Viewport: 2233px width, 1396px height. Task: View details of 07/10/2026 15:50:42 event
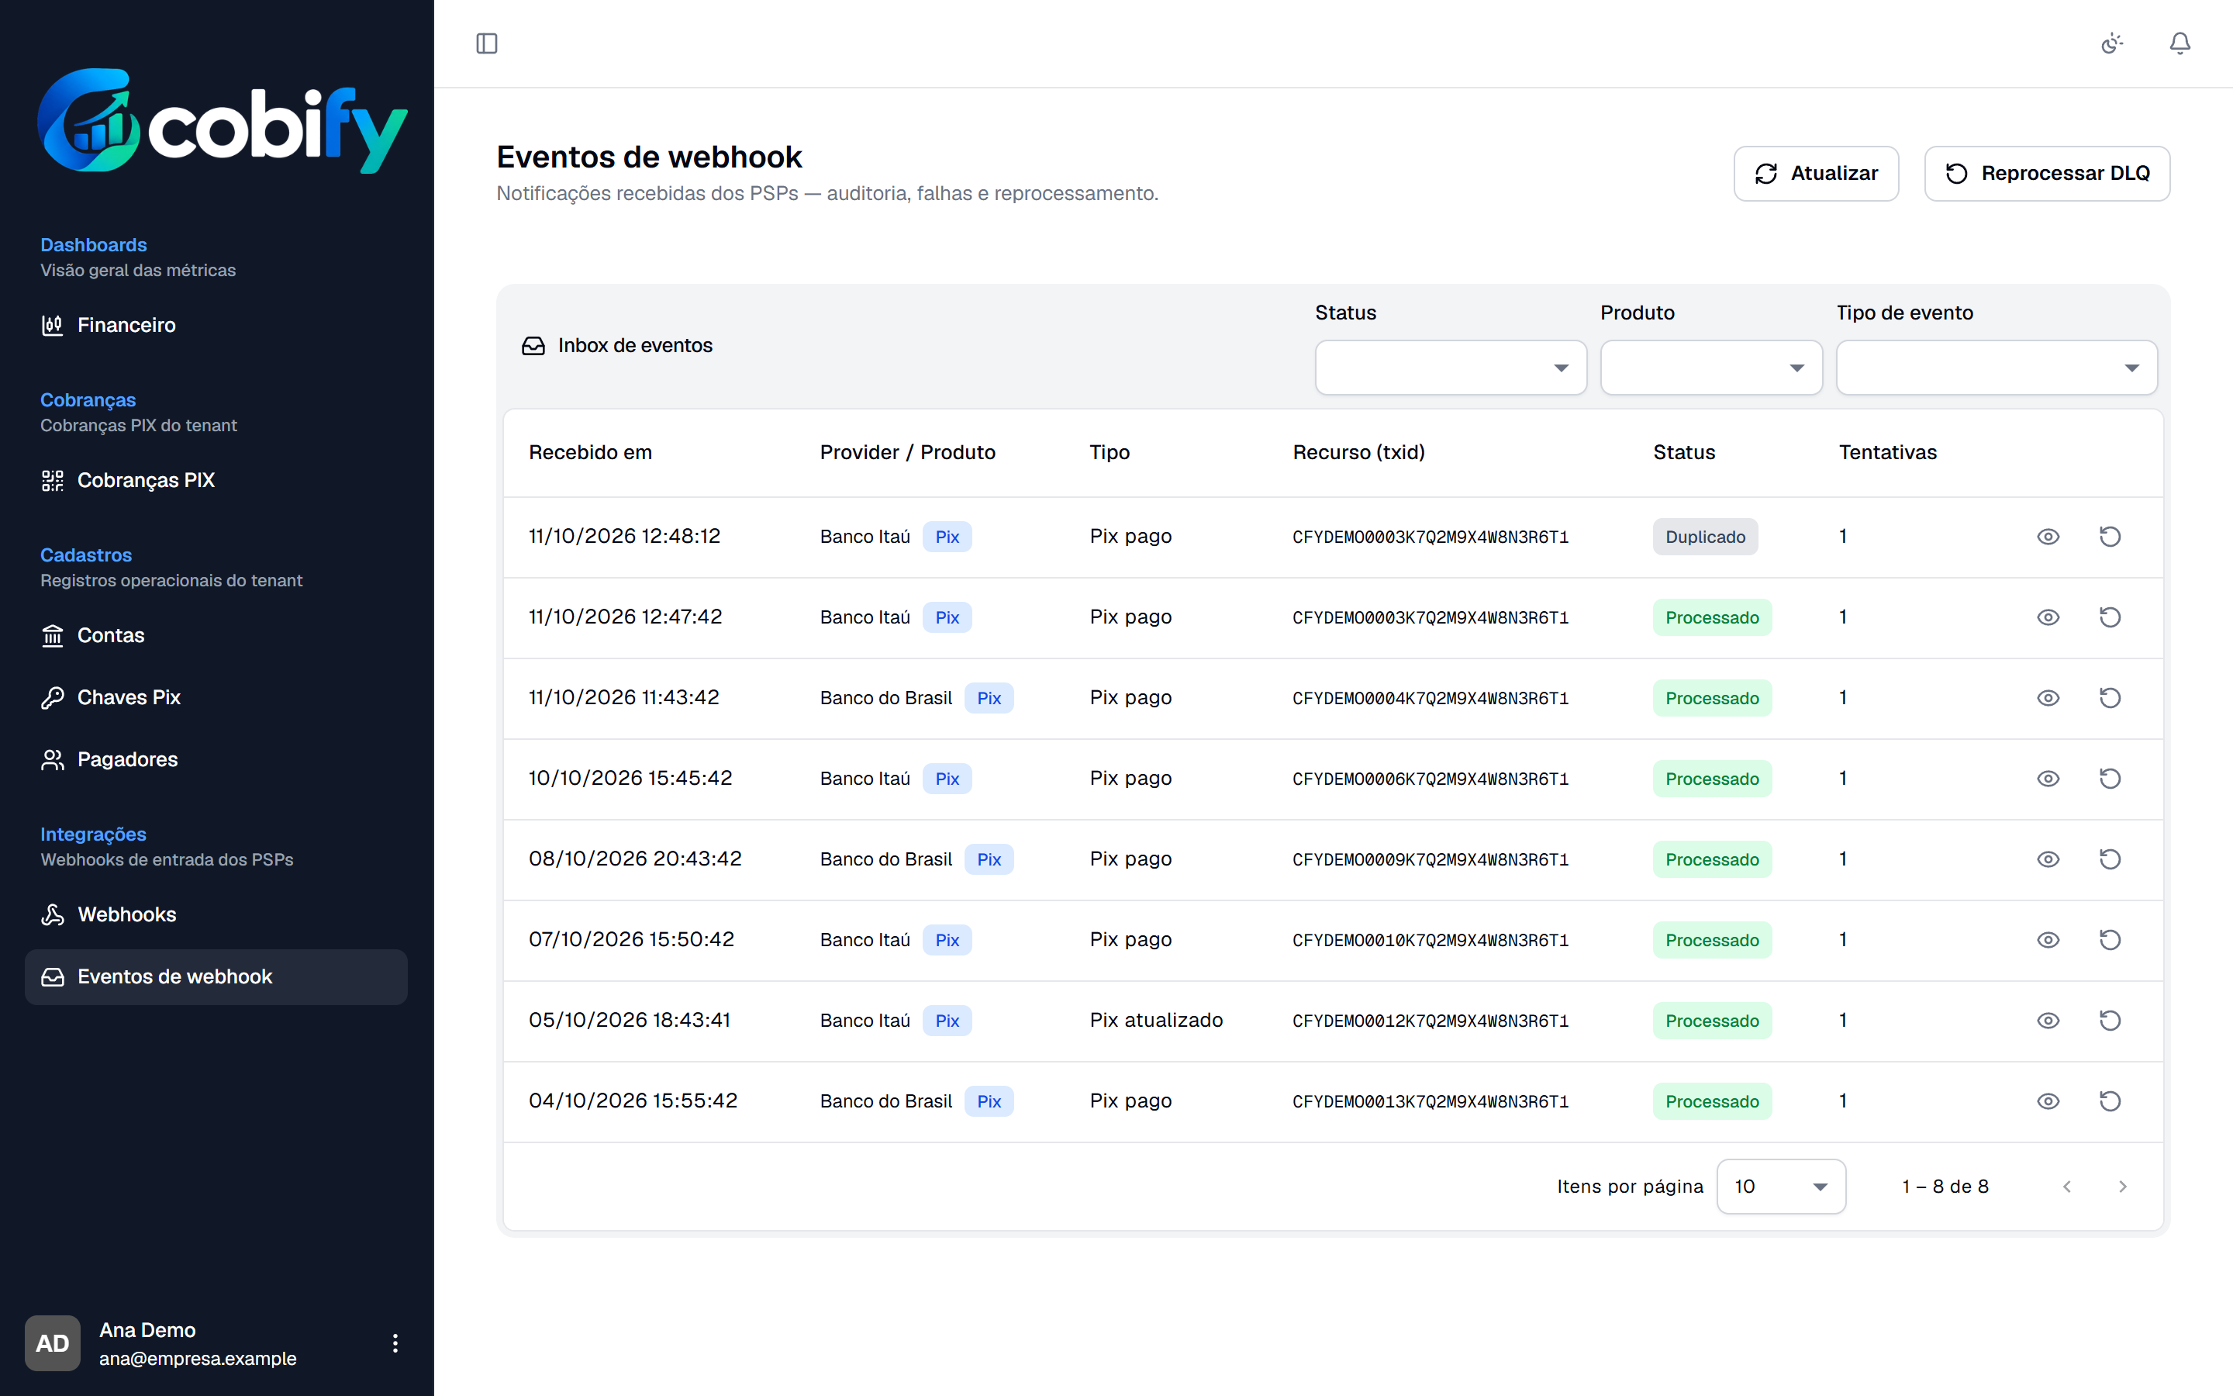pos(2048,940)
